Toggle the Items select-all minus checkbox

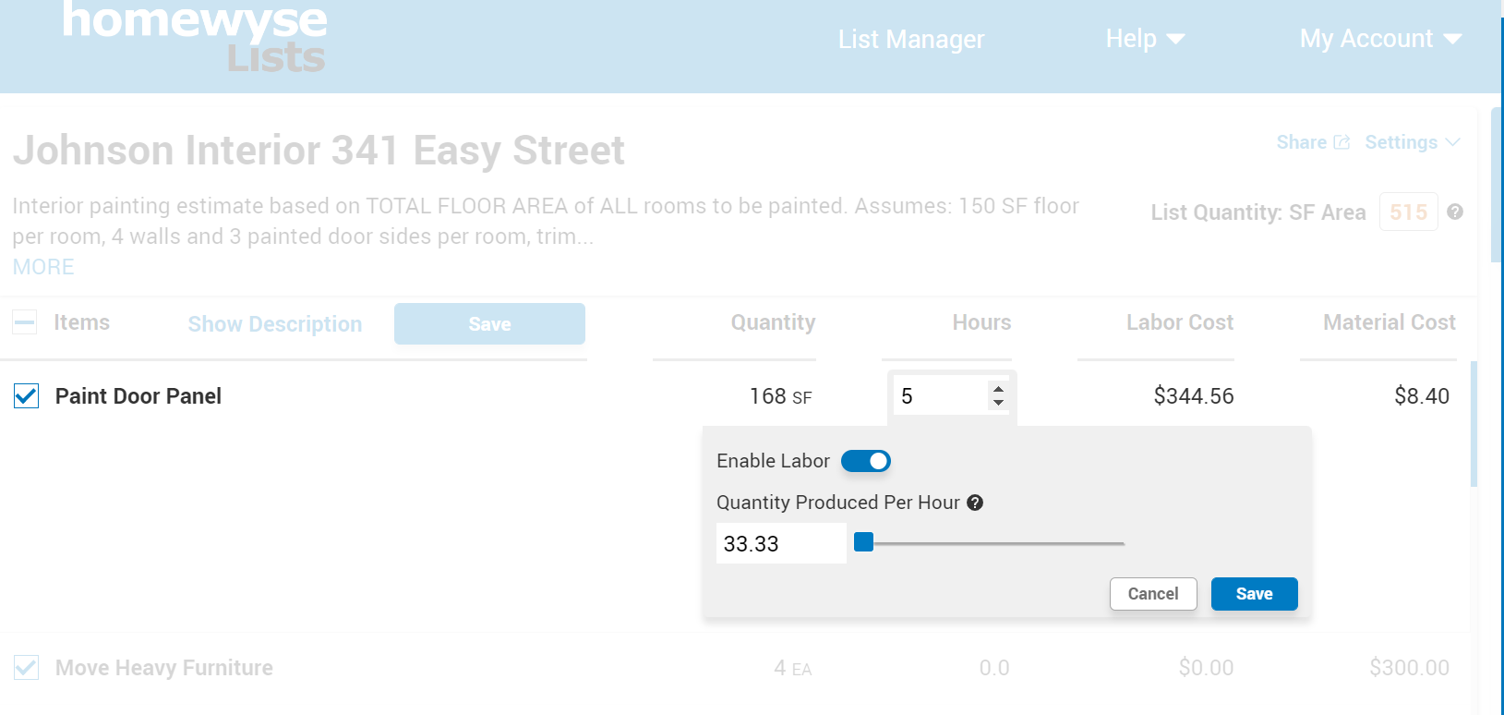pos(25,322)
